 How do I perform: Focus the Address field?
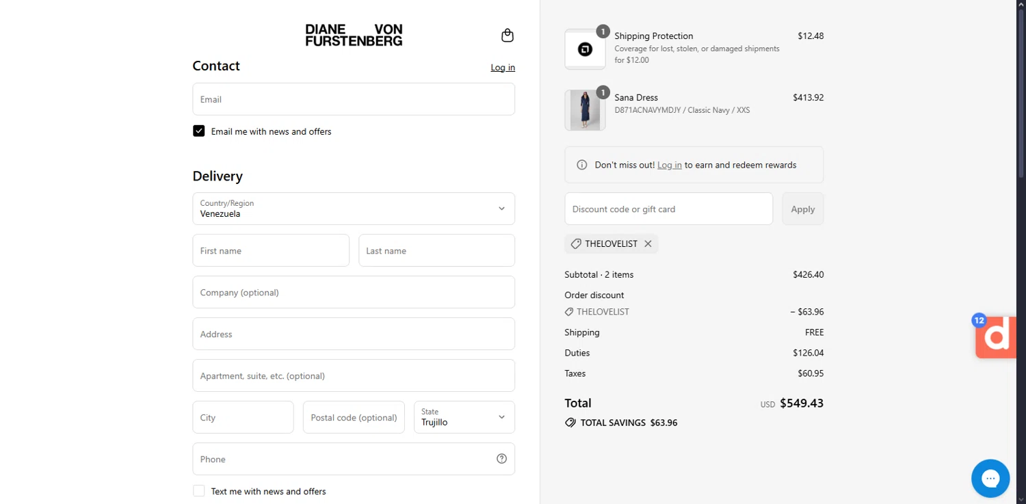(x=354, y=334)
